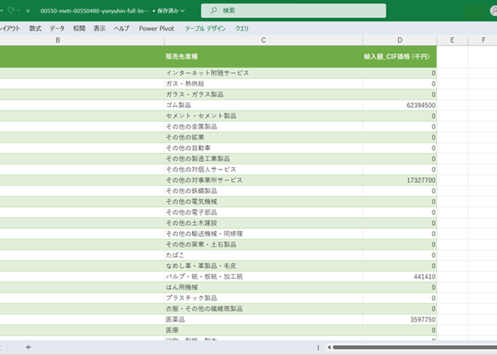Select the その他の土木建設 cell
Image resolution: width=497 pixels, height=355 pixels.
point(264,223)
